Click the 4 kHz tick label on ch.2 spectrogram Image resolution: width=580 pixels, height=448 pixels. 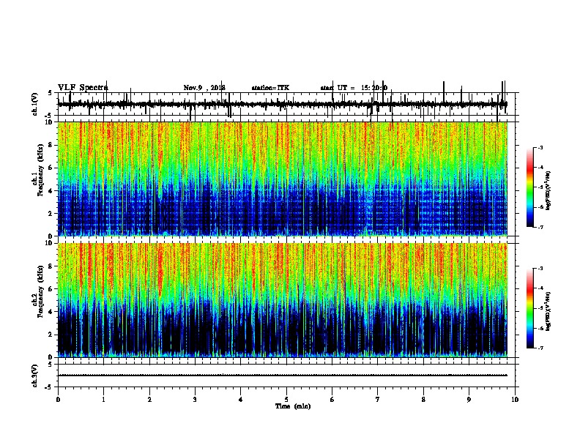[x=51, y=312]
